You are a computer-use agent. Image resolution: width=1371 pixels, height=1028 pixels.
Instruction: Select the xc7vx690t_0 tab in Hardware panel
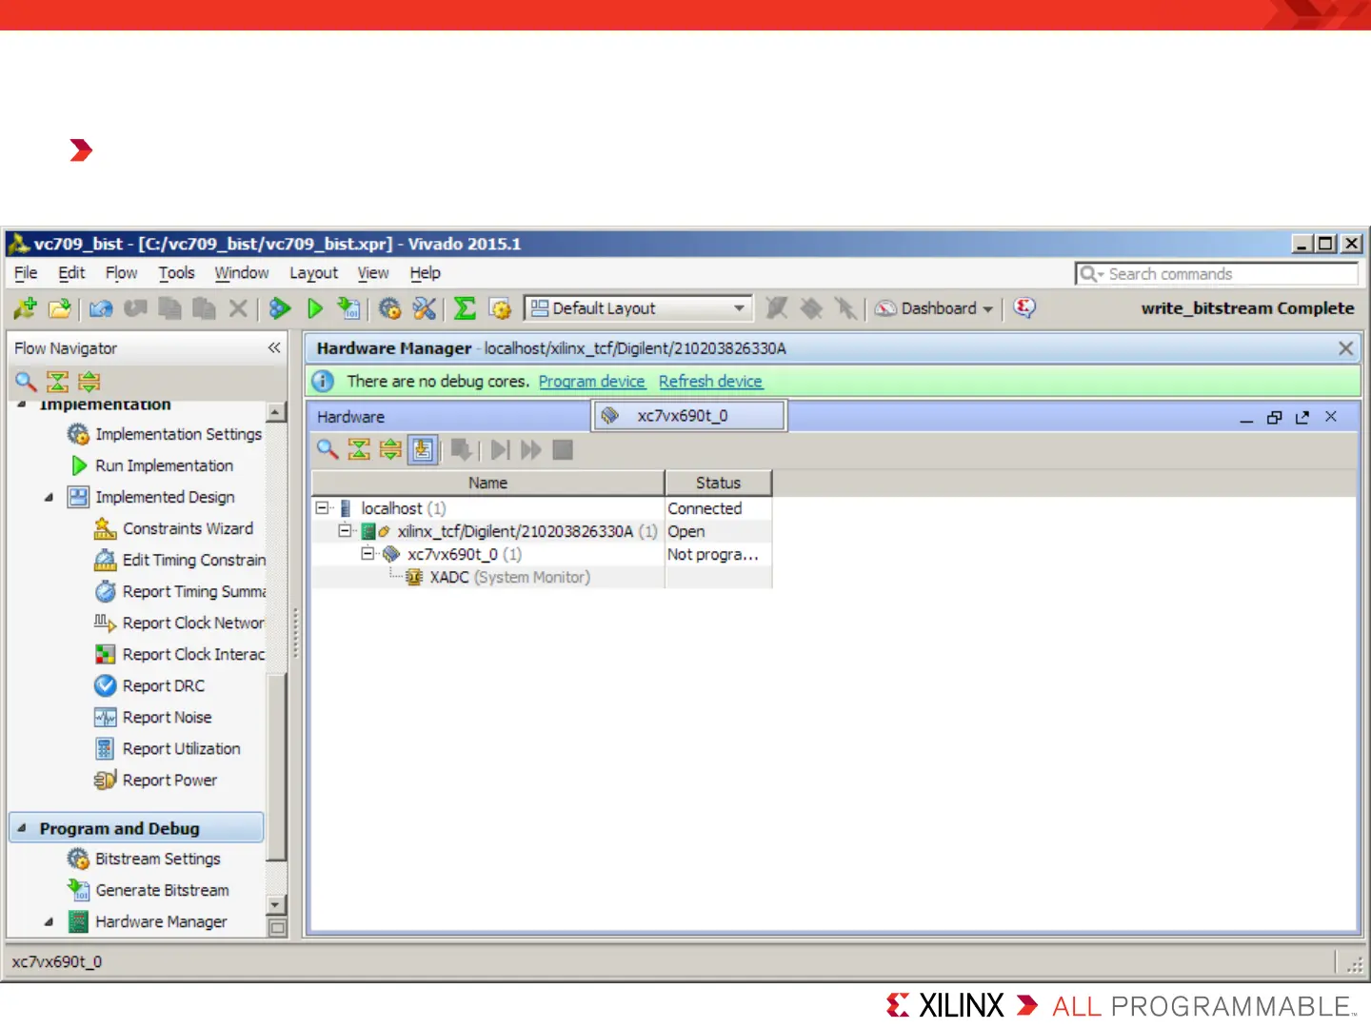(689, 416)
